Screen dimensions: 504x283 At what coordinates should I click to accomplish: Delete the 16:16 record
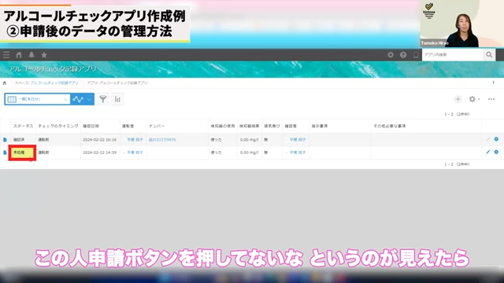[496, 139]
